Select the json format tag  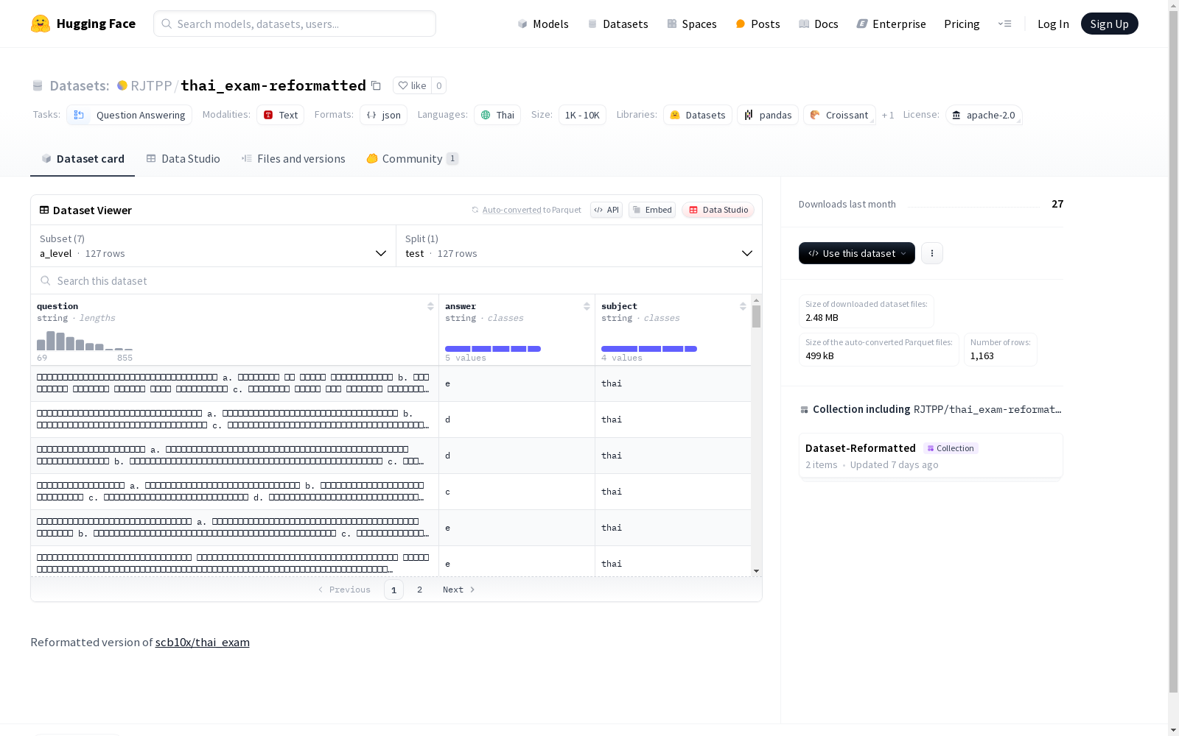coord(384,115)
